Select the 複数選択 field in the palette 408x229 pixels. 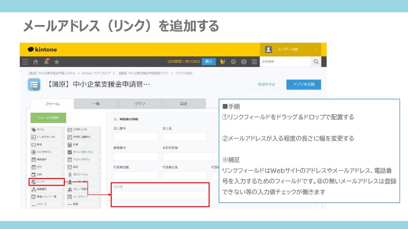47,159
